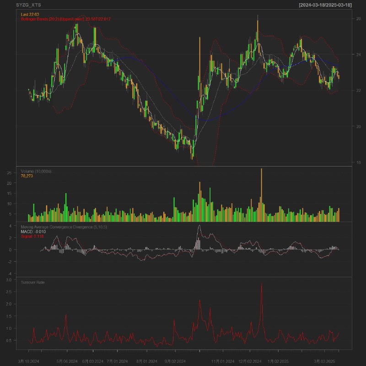The width and height of the screenshot is (366, 366).
Task: Select the Last 22.63 price label
Action: pyautogui.click(x=30, y=15)
